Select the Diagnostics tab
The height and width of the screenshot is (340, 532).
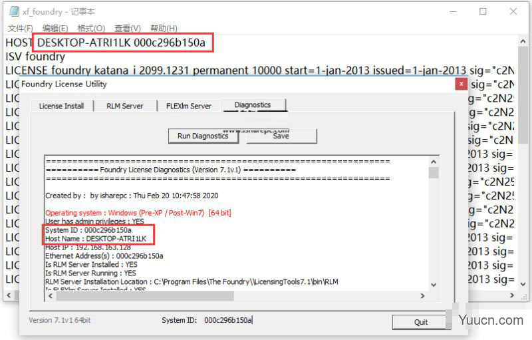[x=253, y=105]
